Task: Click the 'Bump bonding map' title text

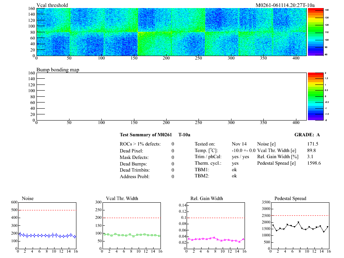Action: tap(58, 70)
